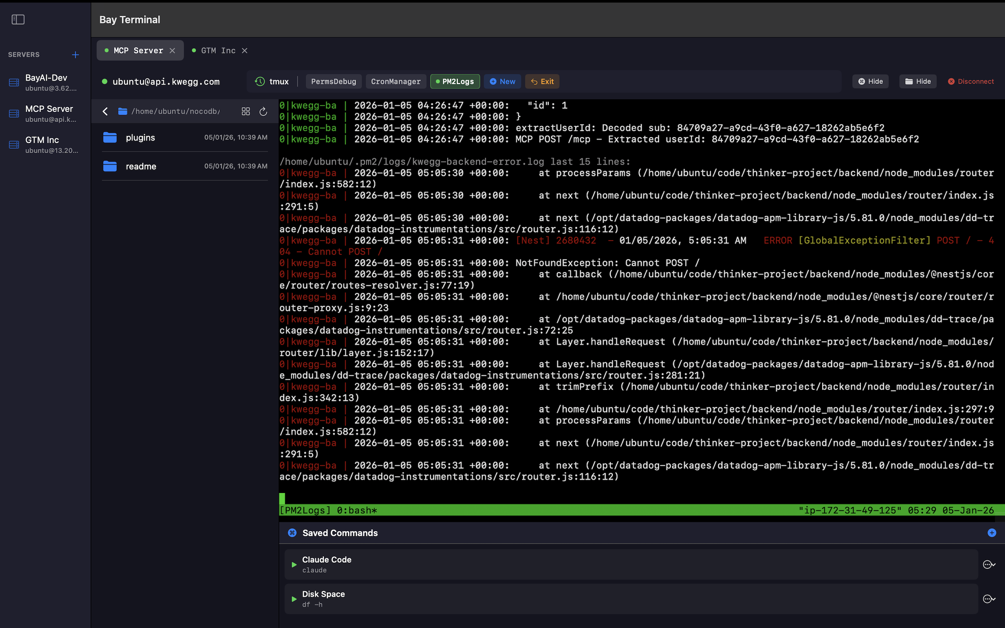Viewport: 1005px width, 628px height.
Task: Create a New terminal session
Action: pos(502,81)
